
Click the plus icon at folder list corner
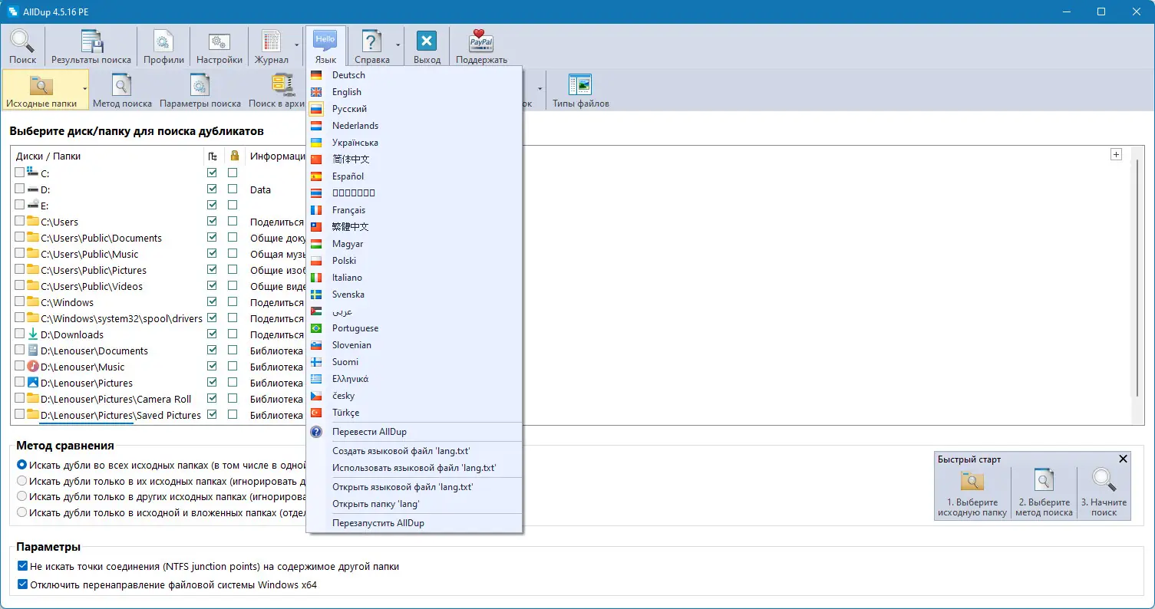click(x=1116, y=154)
